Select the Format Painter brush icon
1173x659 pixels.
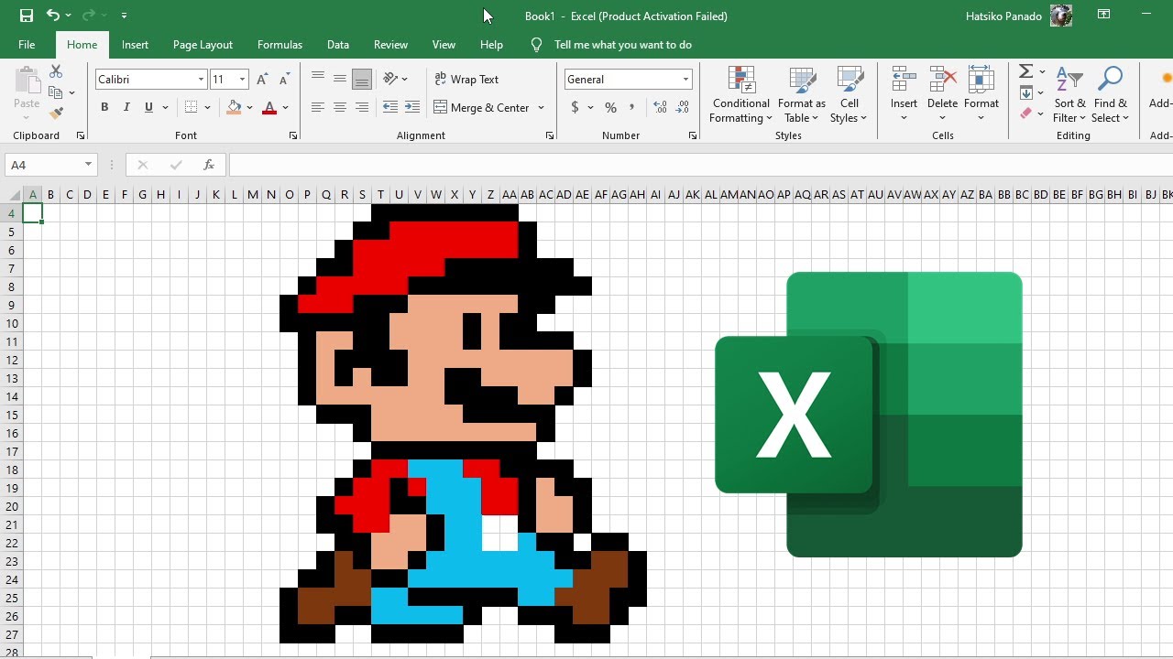click(56, 113)
